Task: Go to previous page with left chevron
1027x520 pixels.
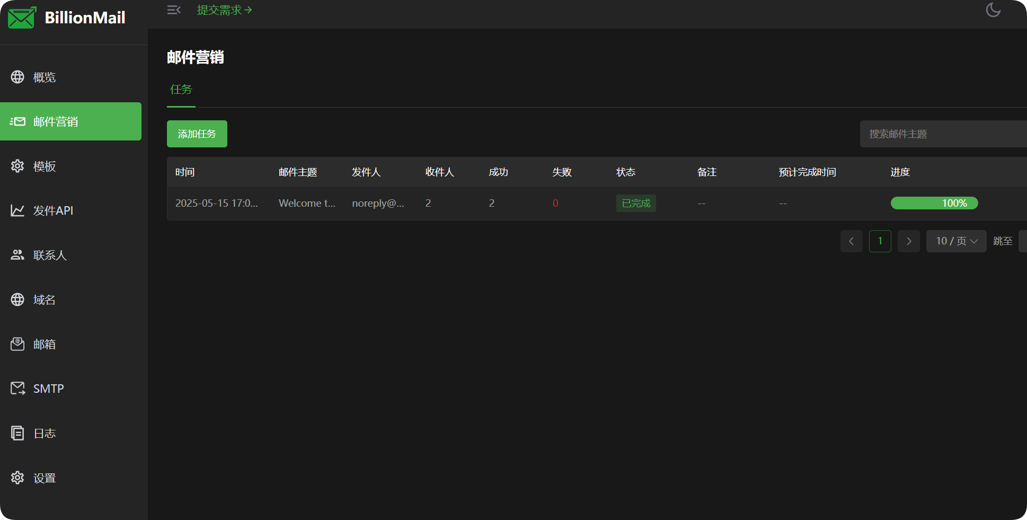Action: point(852,241)
